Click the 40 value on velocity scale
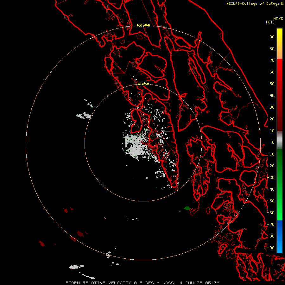 point(272,96)
